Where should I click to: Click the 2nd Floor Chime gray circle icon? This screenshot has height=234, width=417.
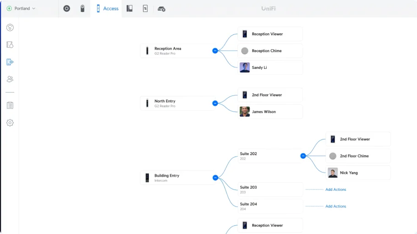pyautogui.click(x=333, y=156)
